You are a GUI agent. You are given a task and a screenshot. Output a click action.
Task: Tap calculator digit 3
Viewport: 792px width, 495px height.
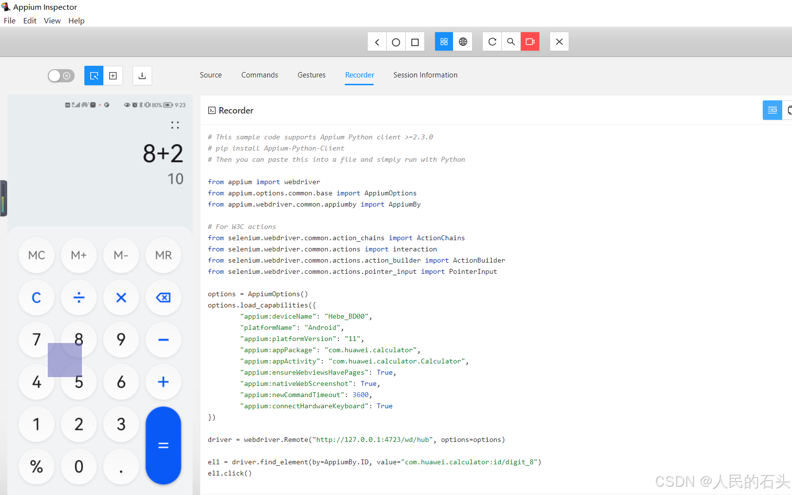[121, 424]
